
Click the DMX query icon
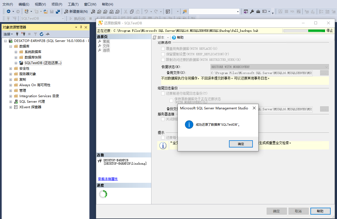point(105,11)
